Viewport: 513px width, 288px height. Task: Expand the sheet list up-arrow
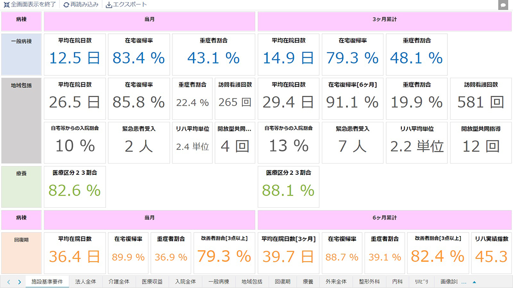[474, 282]
